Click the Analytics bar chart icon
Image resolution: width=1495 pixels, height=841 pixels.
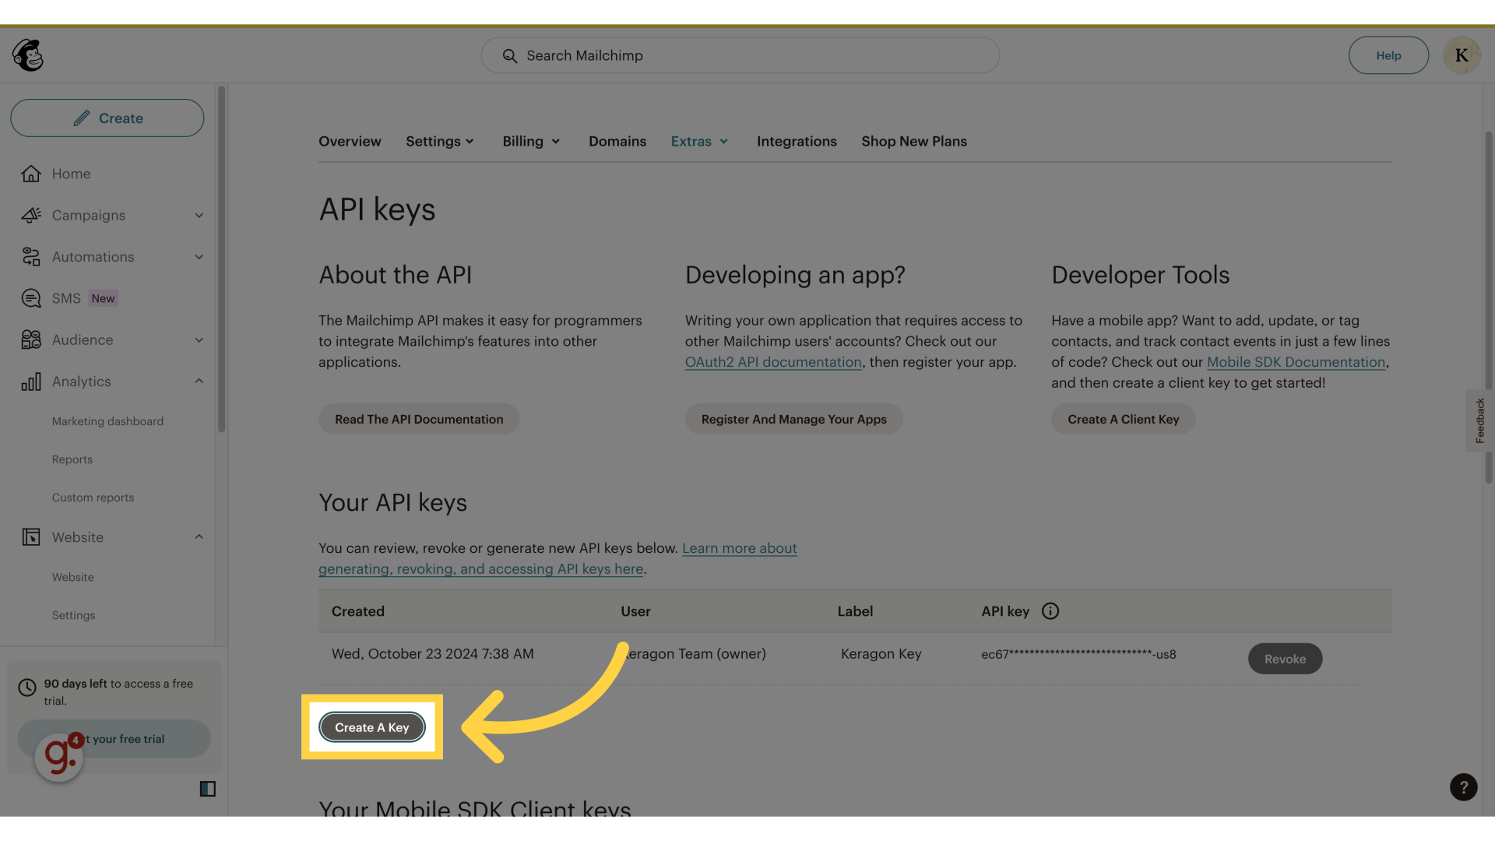[31, 382]
